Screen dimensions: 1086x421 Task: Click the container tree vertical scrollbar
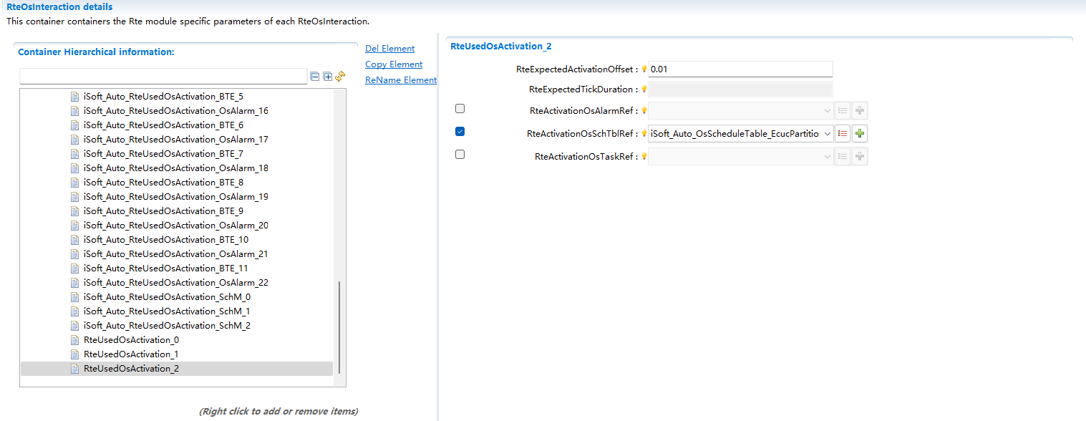tap(339, 326)
